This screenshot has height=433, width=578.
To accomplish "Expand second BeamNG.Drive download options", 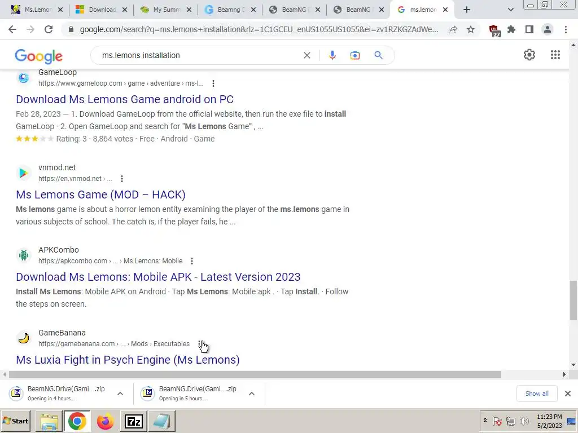I will [x=252, y=394].
